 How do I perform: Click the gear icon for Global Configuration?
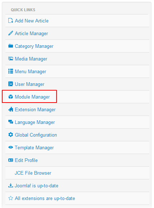click(11, 135)
